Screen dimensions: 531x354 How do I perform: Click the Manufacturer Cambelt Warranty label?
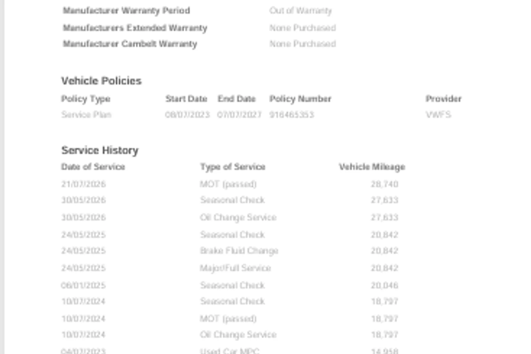pyautogui.click(x=130, y=44)
